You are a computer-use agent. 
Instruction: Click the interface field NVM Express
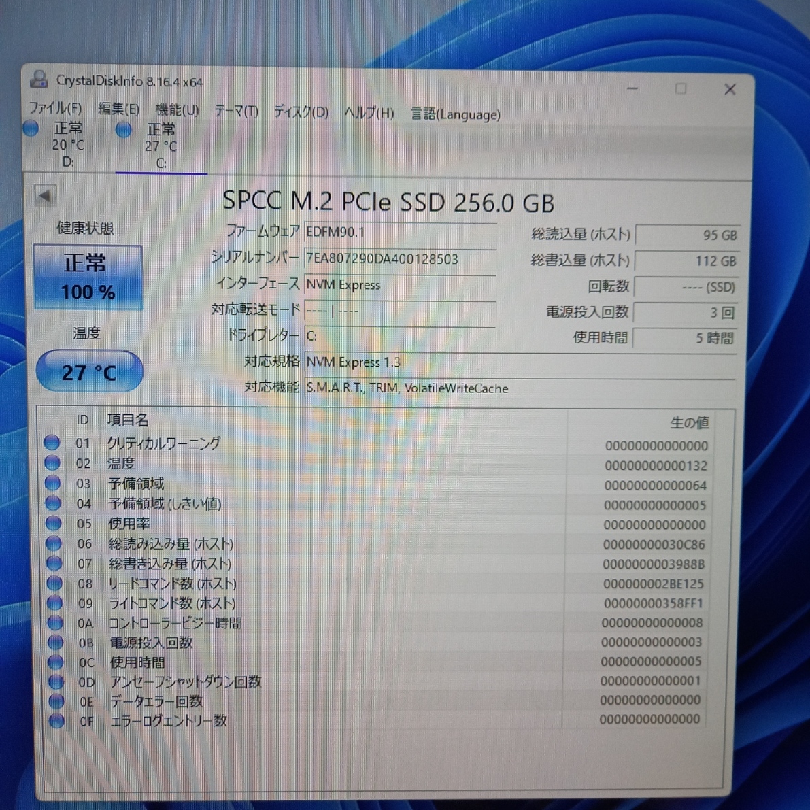coord(401,284)
